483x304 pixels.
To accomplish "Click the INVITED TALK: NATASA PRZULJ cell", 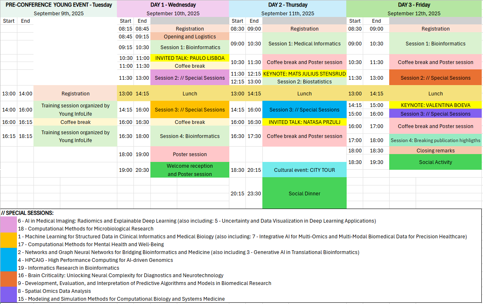I will tap(304, 122).
